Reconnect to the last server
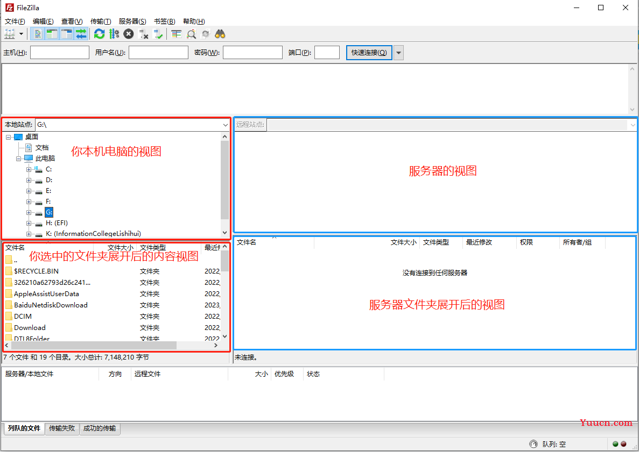Image resolution: width=639 pixels, height=452 pixels. 158,34
